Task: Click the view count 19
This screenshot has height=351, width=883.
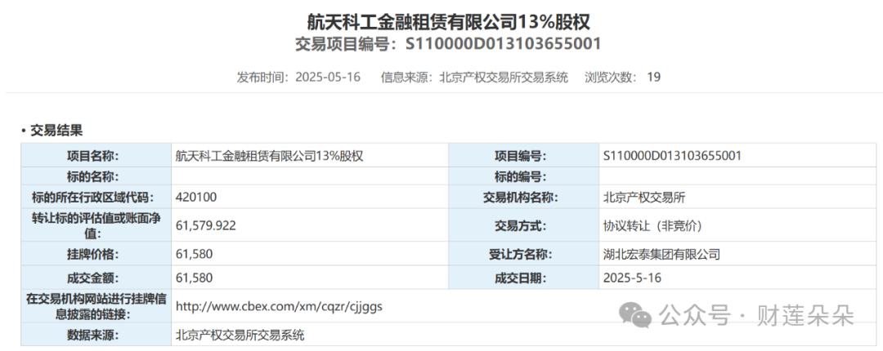Action: [653, 77]
